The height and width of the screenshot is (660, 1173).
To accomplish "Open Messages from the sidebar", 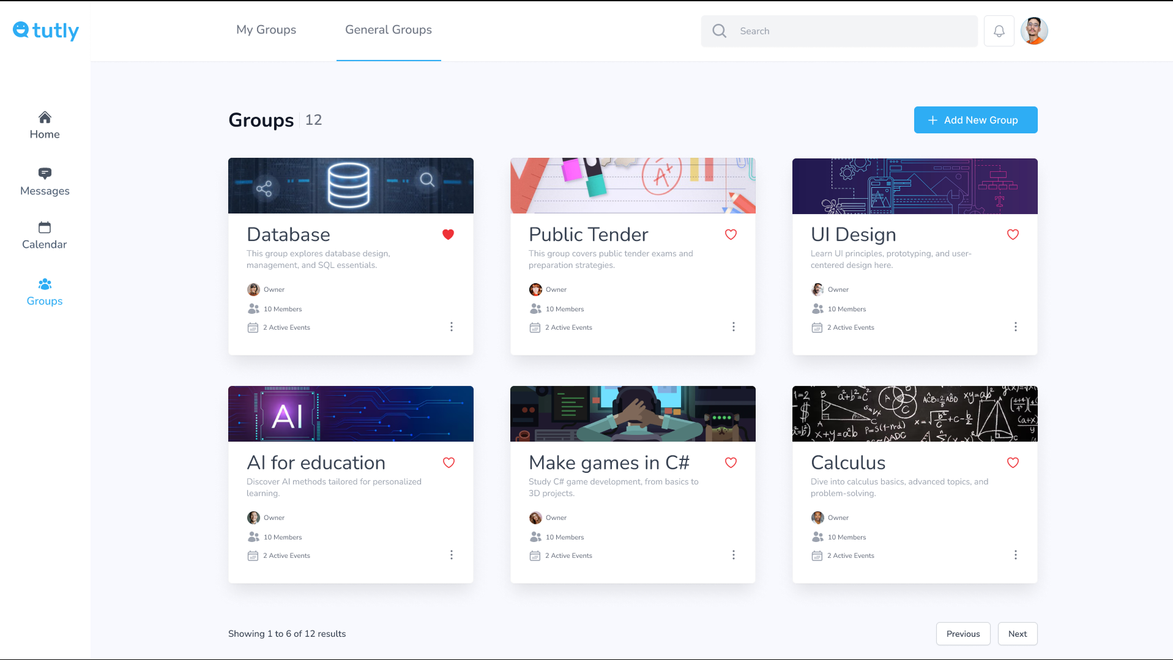I will coord(45,182).
